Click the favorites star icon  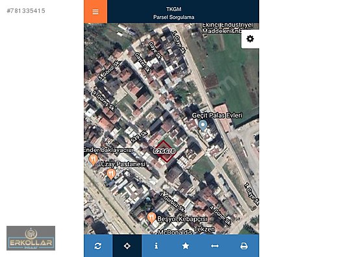[186, 246]
